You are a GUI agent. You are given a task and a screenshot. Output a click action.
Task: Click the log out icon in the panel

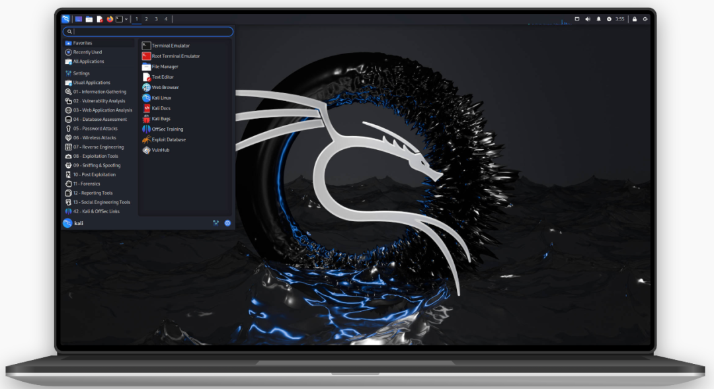tap(645, 19)
